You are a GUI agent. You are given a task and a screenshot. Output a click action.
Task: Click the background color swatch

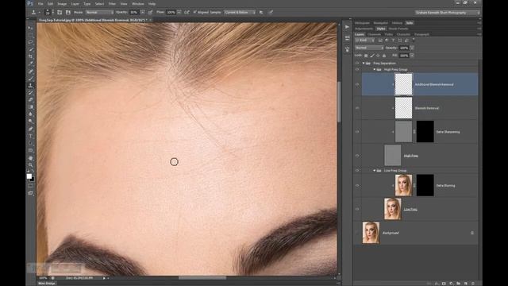[33, 180]
